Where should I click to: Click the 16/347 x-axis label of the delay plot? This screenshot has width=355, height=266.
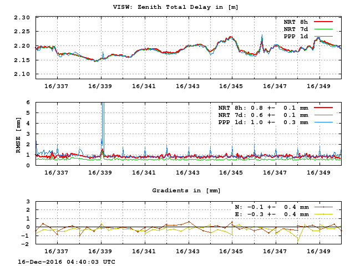[x=275, y=86]
